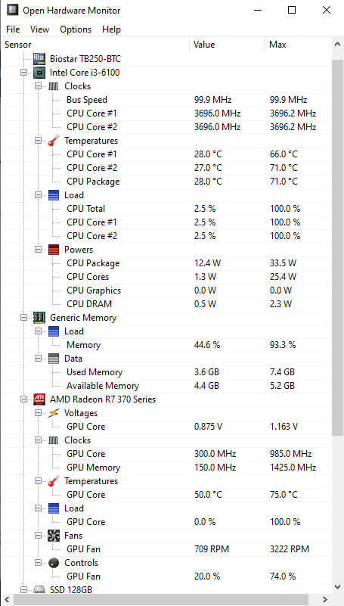This screenshot has height=606, width=344.
Task: Collapse the Powers group
Action: [x=39, y=250]
